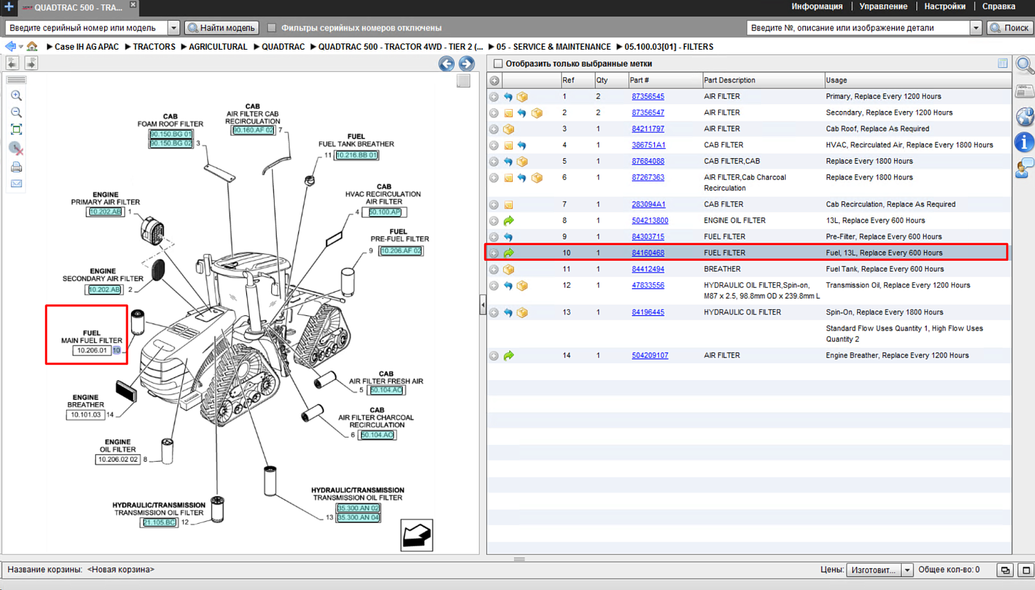The width and height of the screenshot is (1035, 590).
Task: Toggle the serial number filters checkbox
Action: (272, 28)
